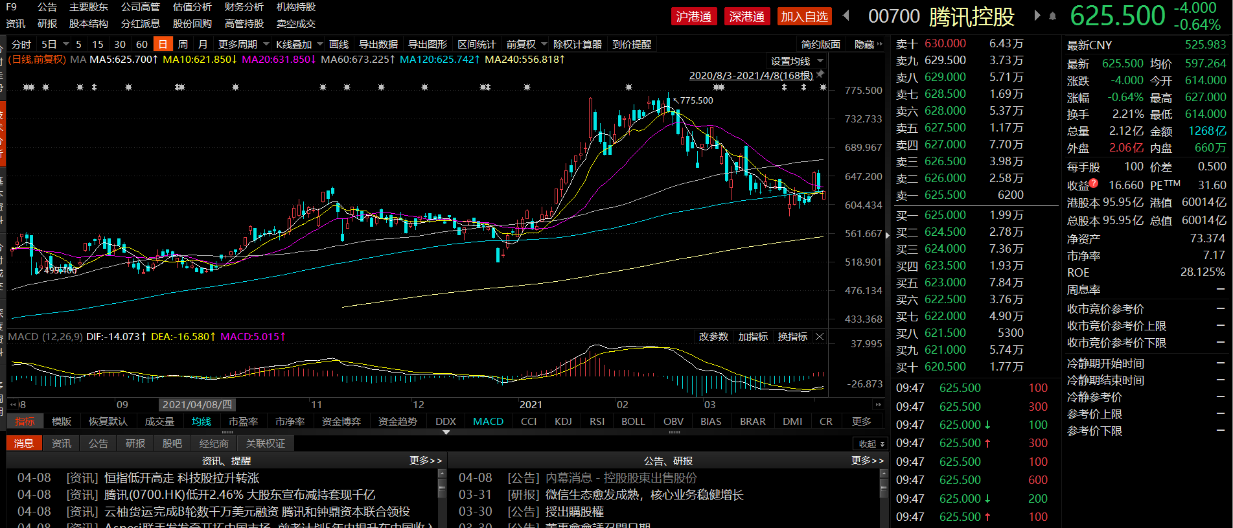1233x528 pixels.
Task: Select the 月 monthly period
Action: point(203,44)
